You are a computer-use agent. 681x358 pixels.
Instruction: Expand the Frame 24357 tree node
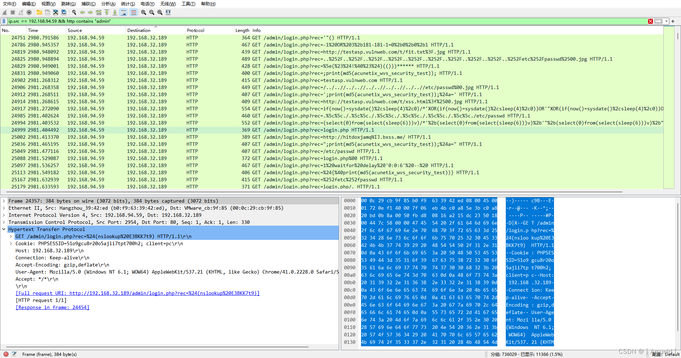point(4,201)
